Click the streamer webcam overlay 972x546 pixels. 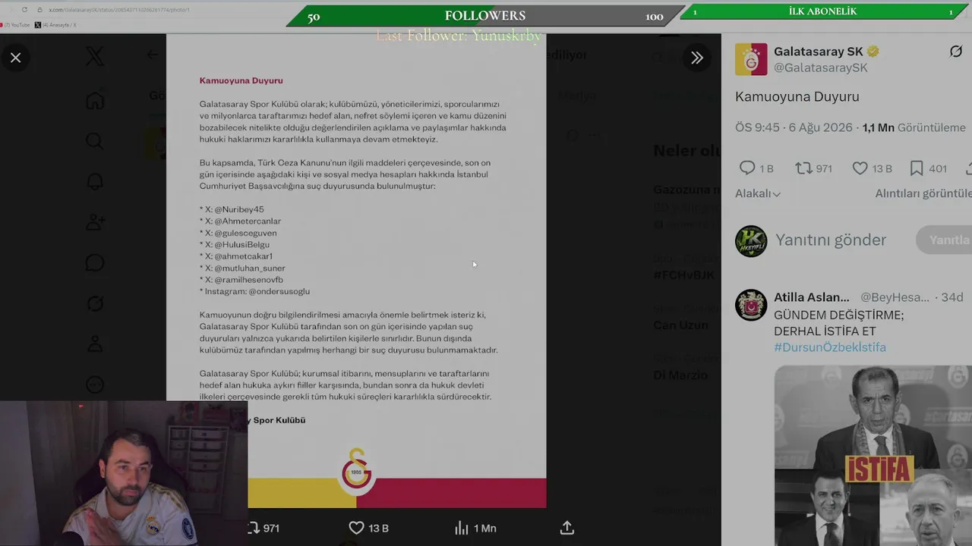pyautogui.click(x=124, y=473)
